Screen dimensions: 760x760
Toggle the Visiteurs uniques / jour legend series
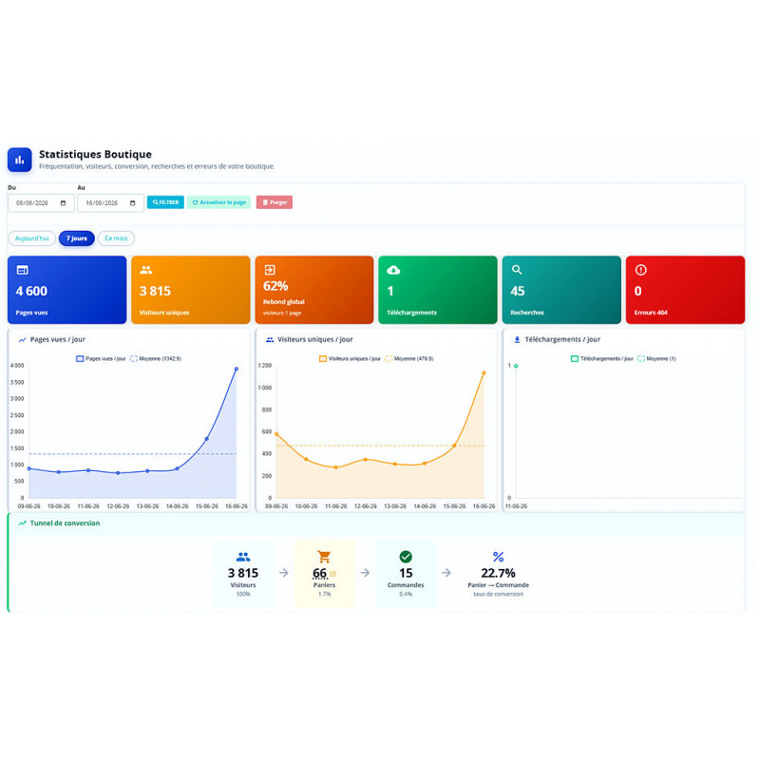350,359
